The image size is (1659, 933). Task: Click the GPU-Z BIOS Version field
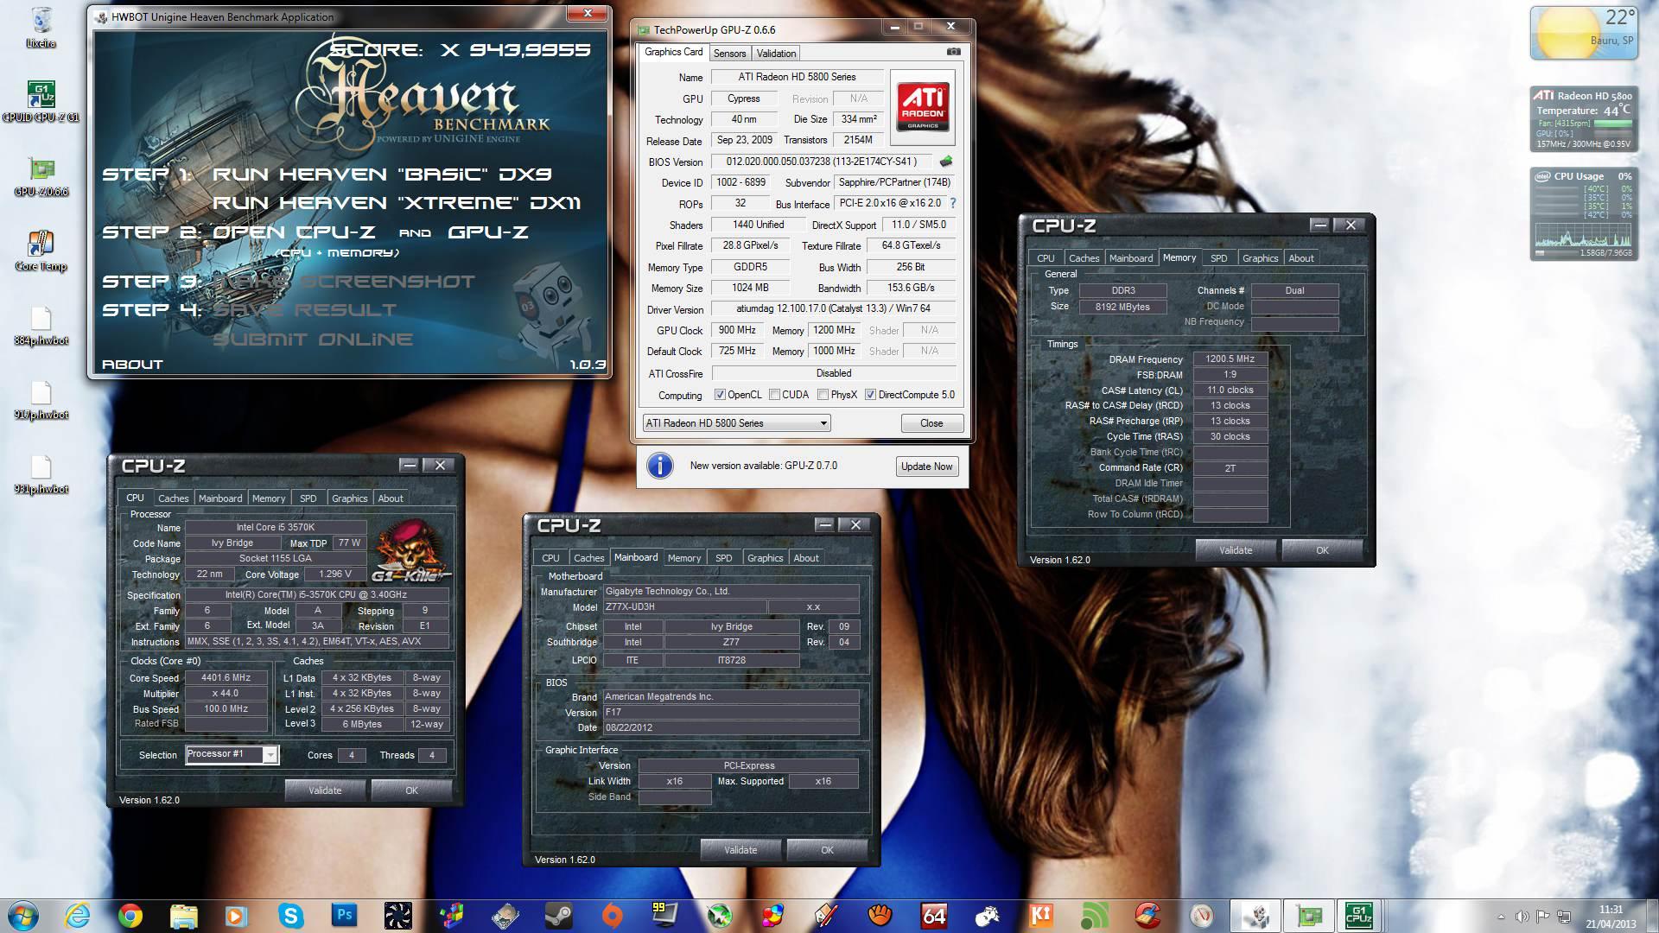[821, 162]
